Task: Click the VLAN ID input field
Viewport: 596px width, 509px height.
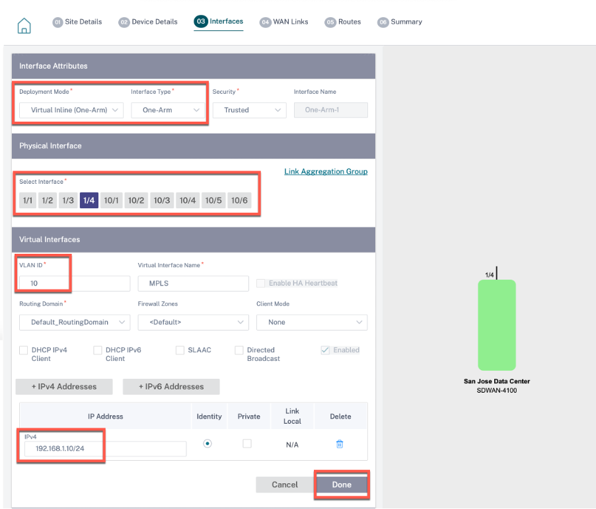Action: coord(75,284)
